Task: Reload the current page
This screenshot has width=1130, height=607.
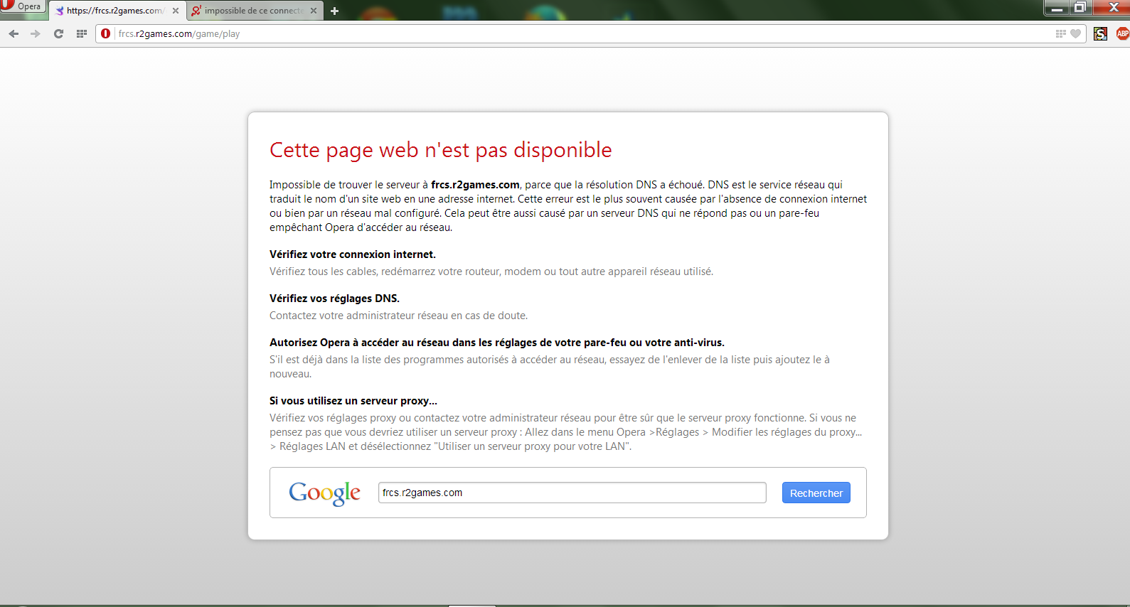Action: [58, 33]
